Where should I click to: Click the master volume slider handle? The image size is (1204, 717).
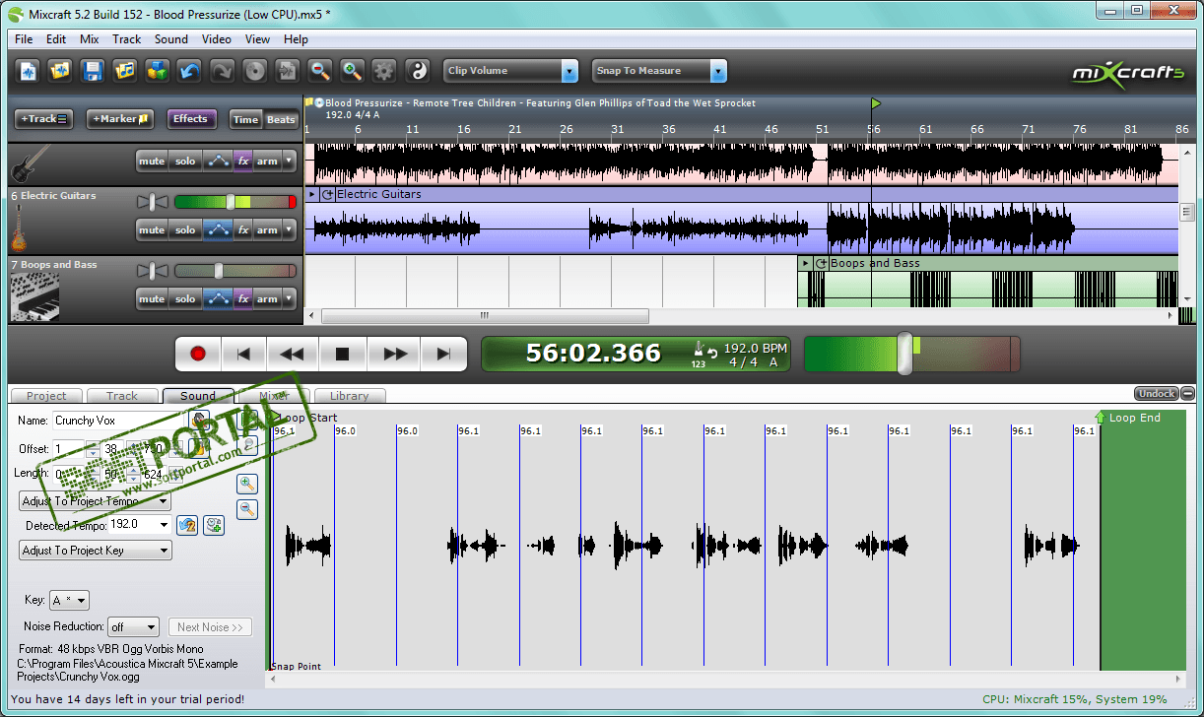[x=904, y=354]
